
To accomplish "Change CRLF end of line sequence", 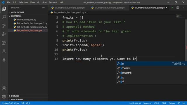I will point(164,103).
